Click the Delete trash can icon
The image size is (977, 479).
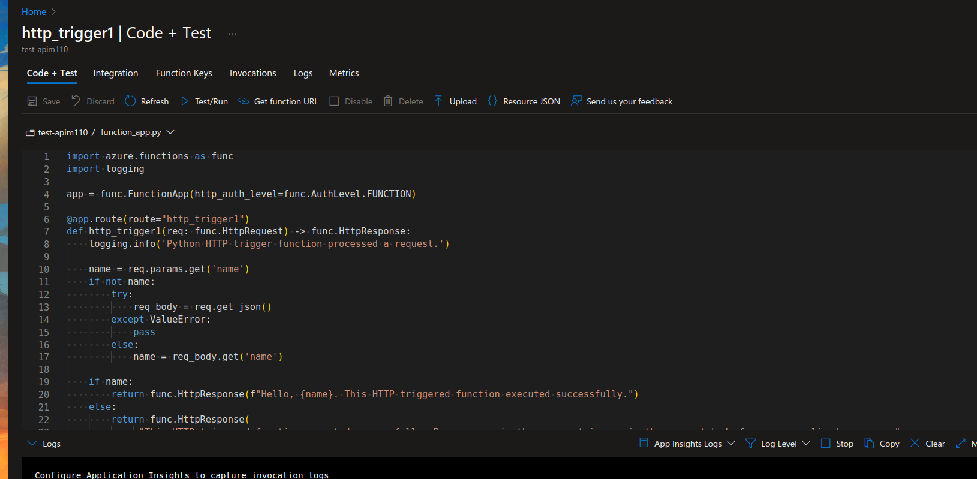pos(388,101)
